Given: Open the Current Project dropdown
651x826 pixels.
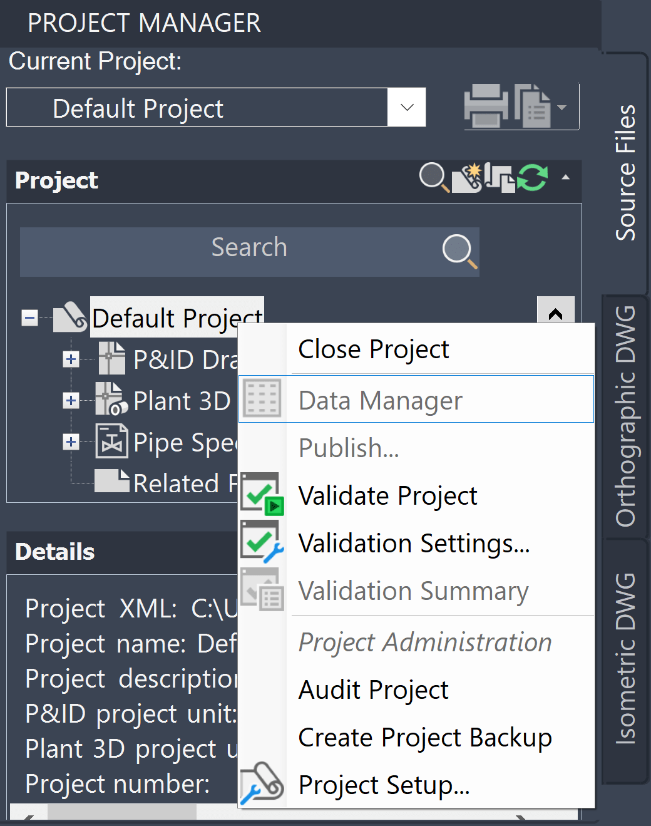Looking at the screenshot, I should [x=407, y=107].
